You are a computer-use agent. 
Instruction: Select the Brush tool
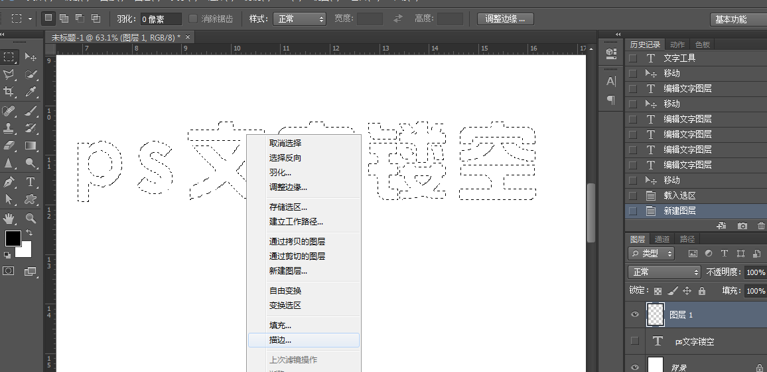click(x=31, y=111)
